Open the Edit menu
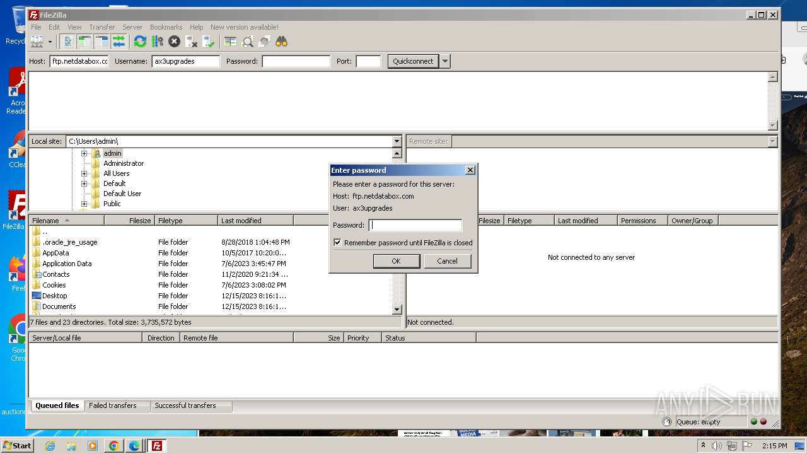The height and width of the screenshot is (454, 807). 54,27
